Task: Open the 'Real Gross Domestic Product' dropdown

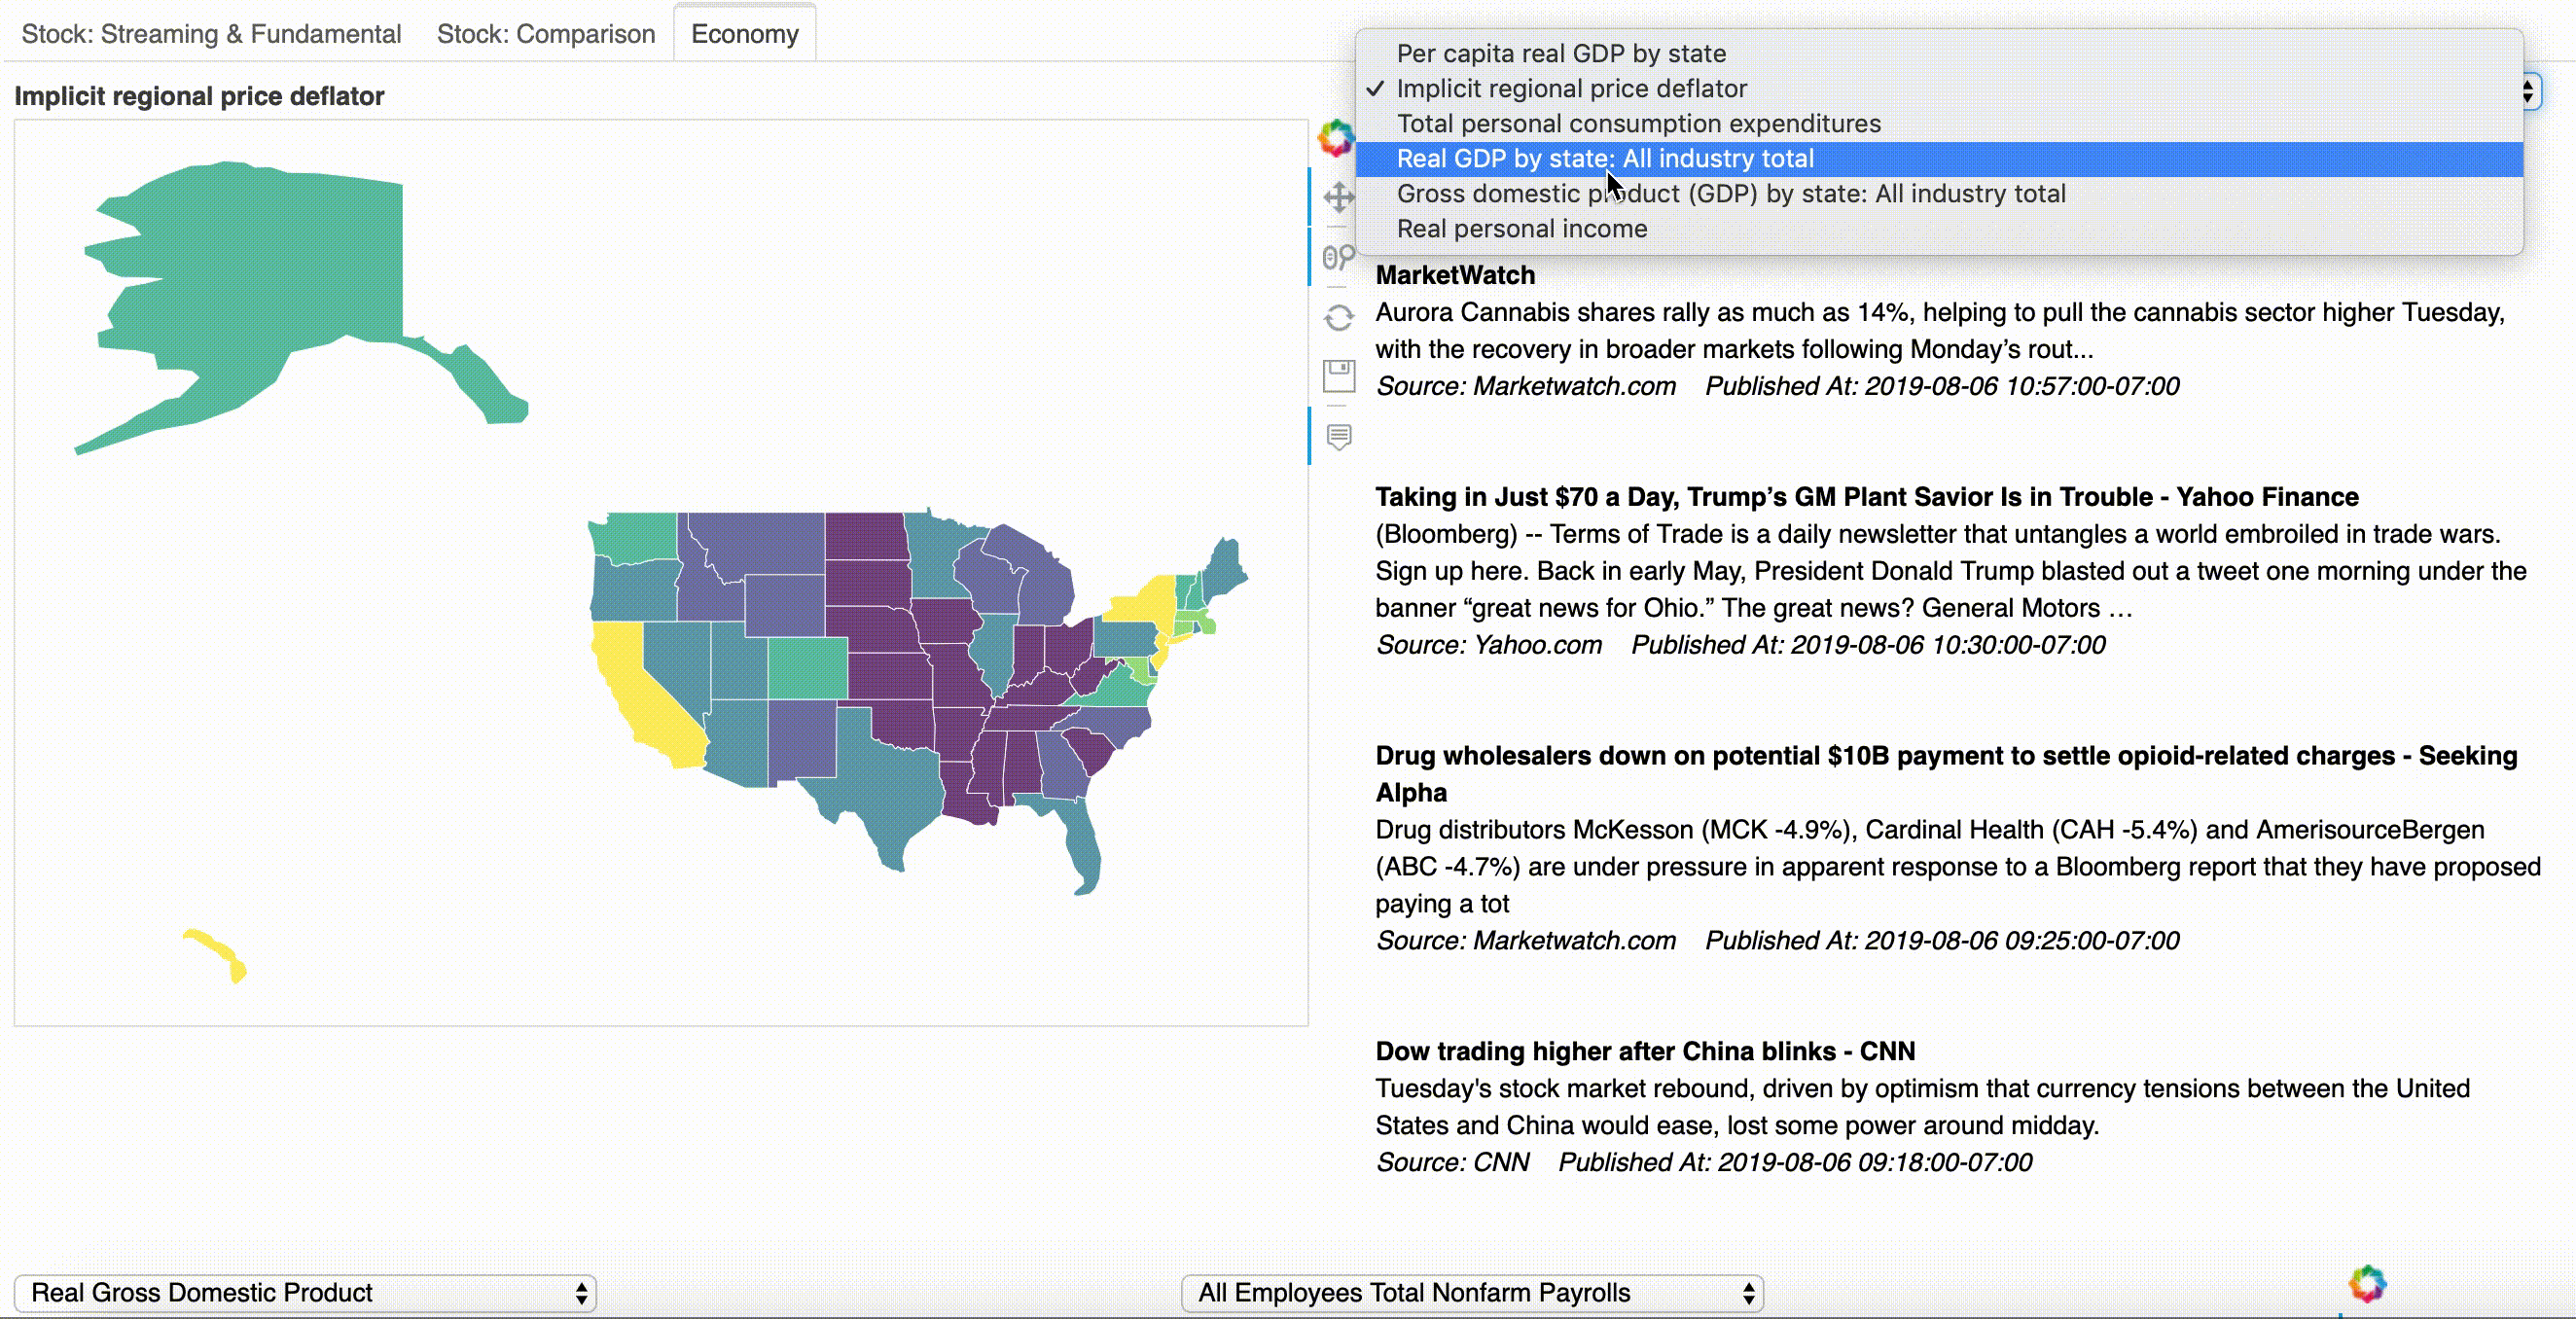Action: click(305, 1292)
